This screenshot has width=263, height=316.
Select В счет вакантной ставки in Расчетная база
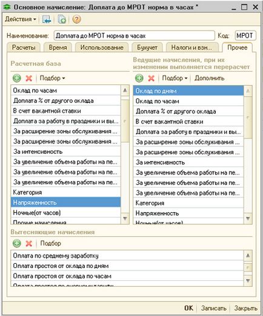point(66,111)
